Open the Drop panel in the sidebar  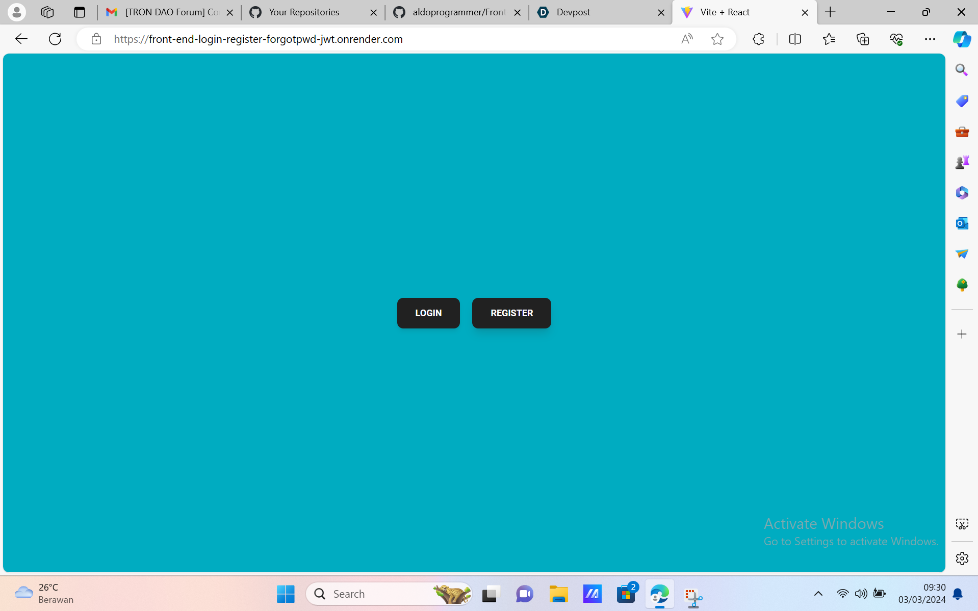tap(962, 253)
